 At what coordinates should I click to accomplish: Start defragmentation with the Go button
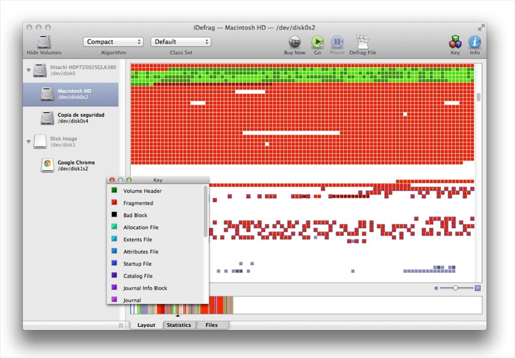click(x=317, y=42)
